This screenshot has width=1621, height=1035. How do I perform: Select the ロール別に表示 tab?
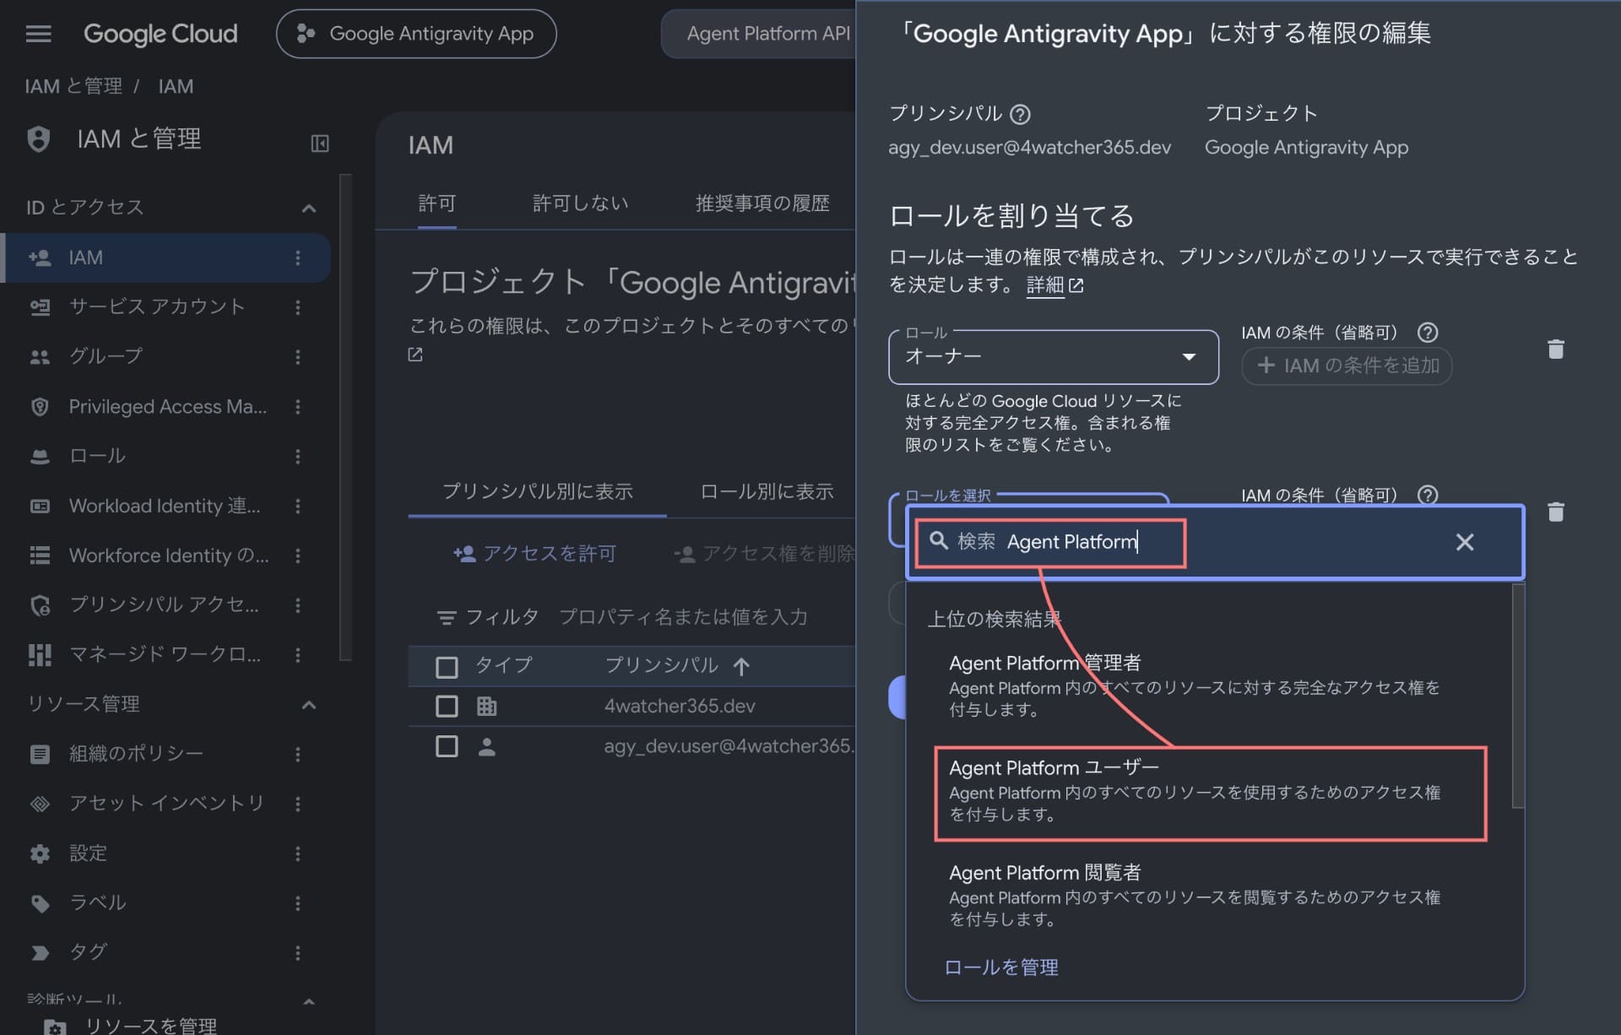[x=766, y=491]
